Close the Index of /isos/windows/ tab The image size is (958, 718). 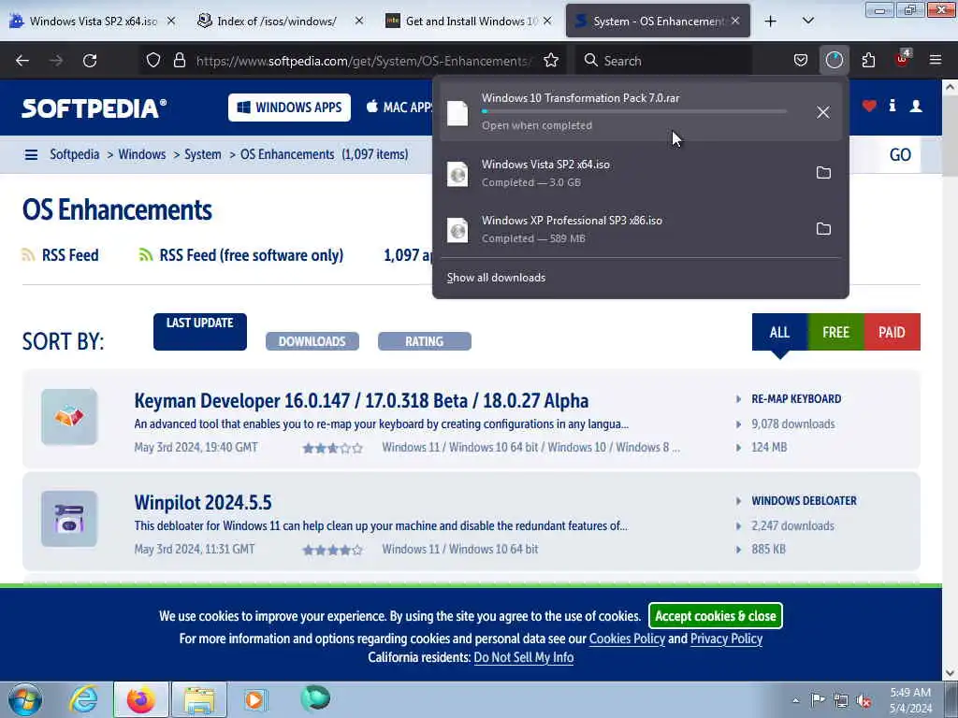[x=359, y=21]
